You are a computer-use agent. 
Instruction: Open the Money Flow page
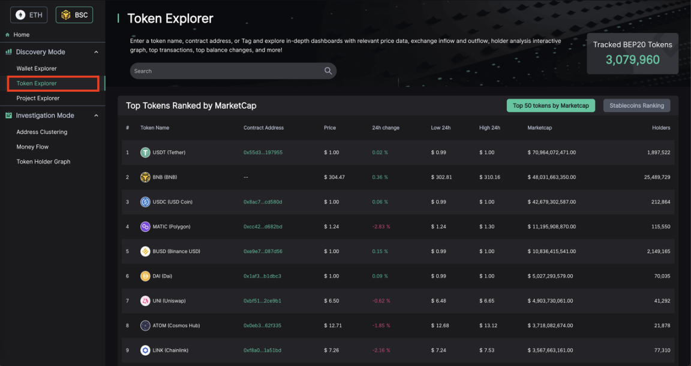pos(32,147)
